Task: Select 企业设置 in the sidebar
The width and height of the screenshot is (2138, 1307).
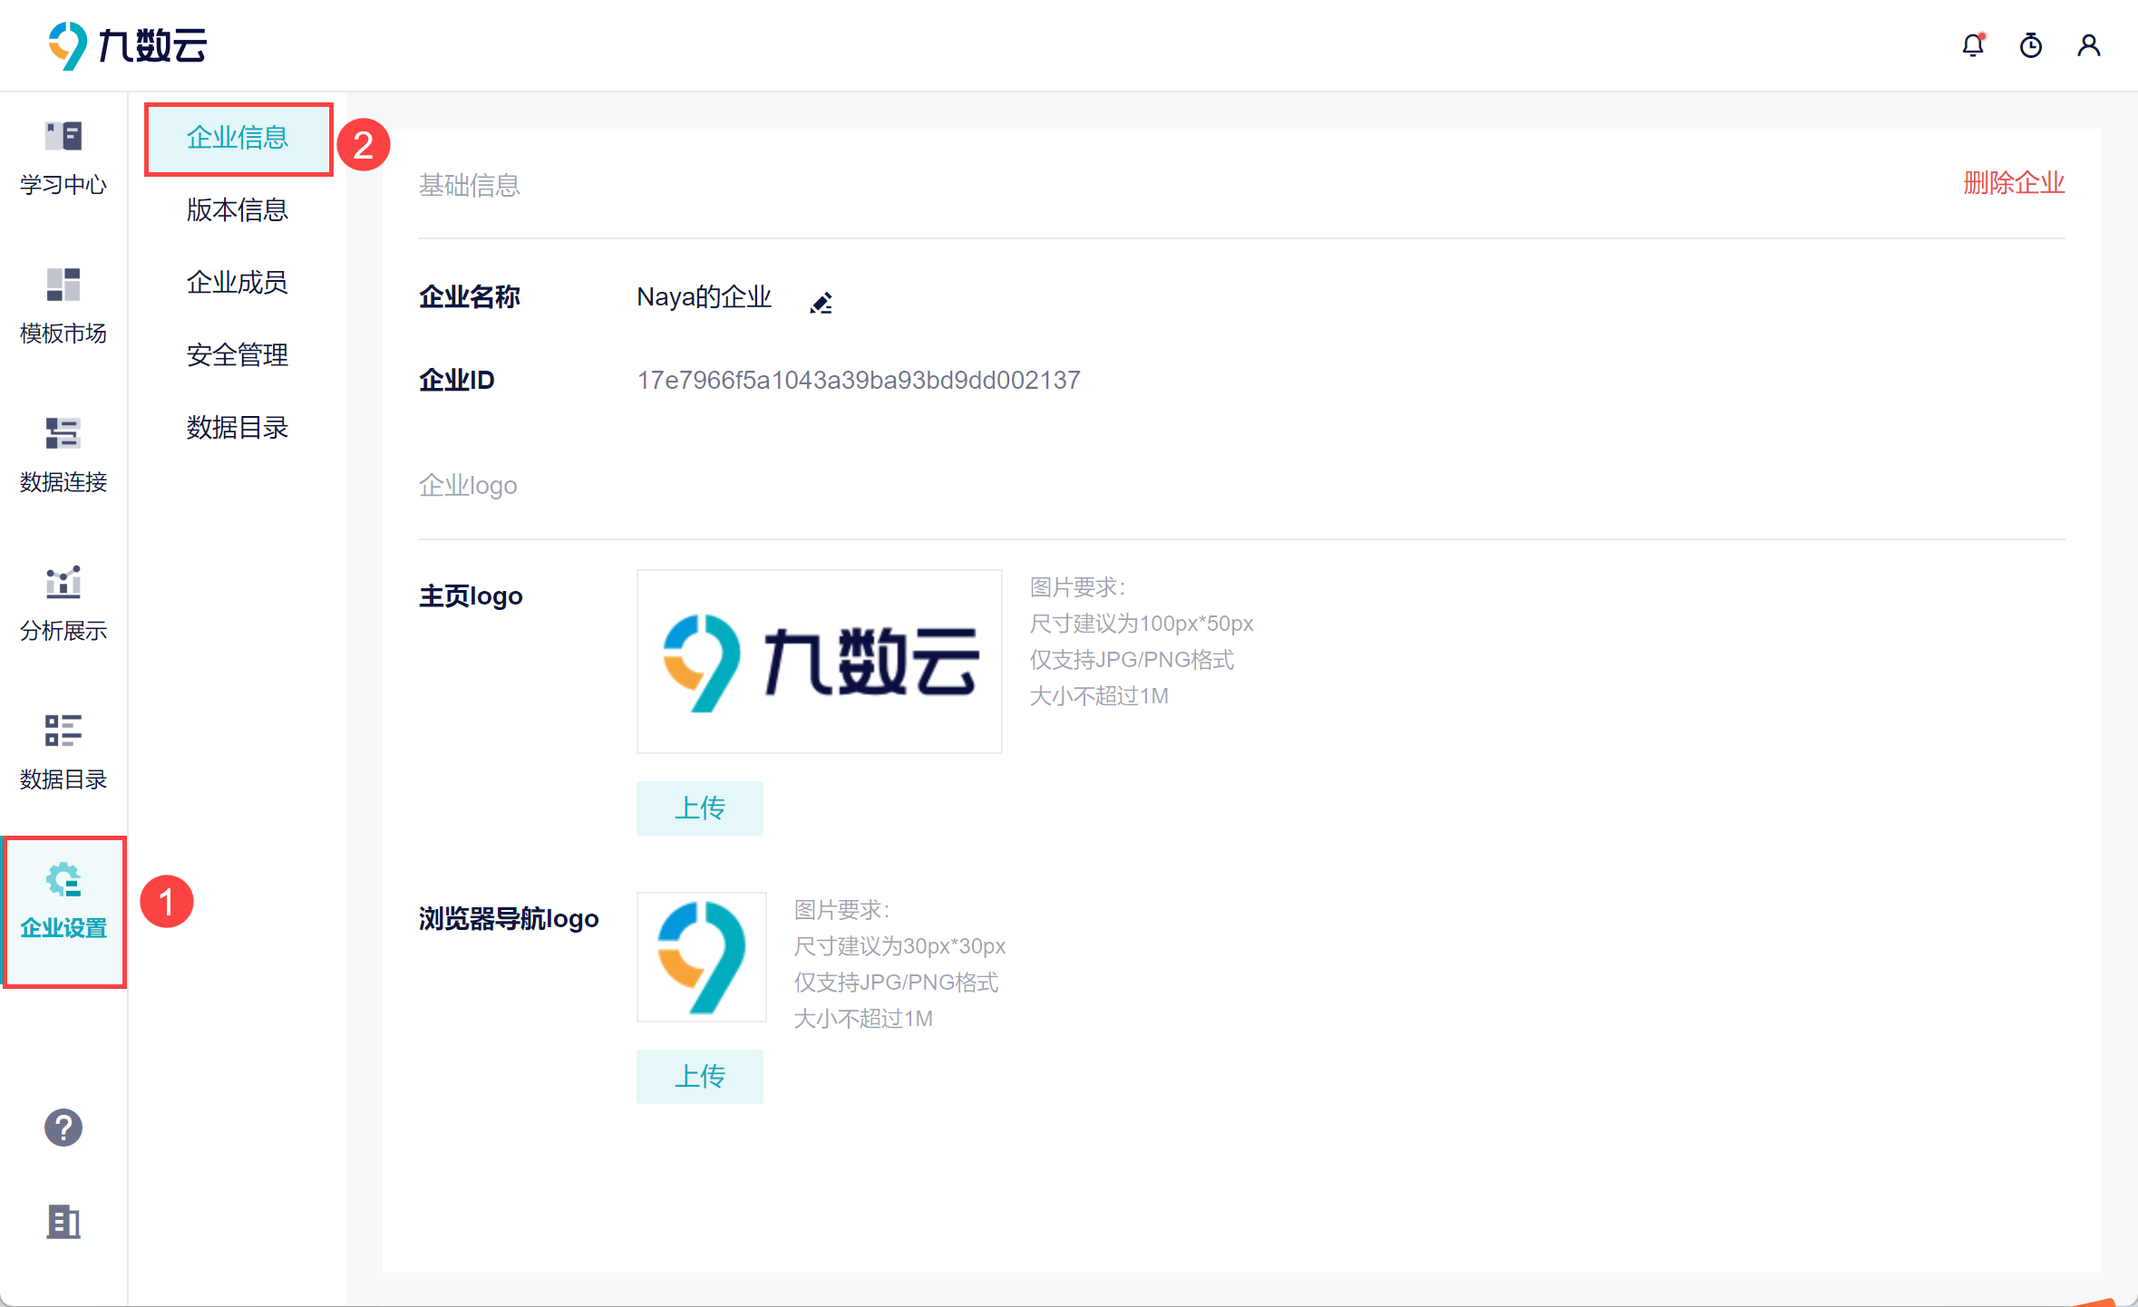Action: point(63,902)
